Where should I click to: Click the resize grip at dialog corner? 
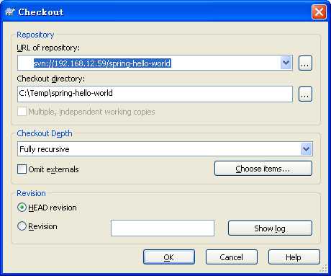coord(324,268)
